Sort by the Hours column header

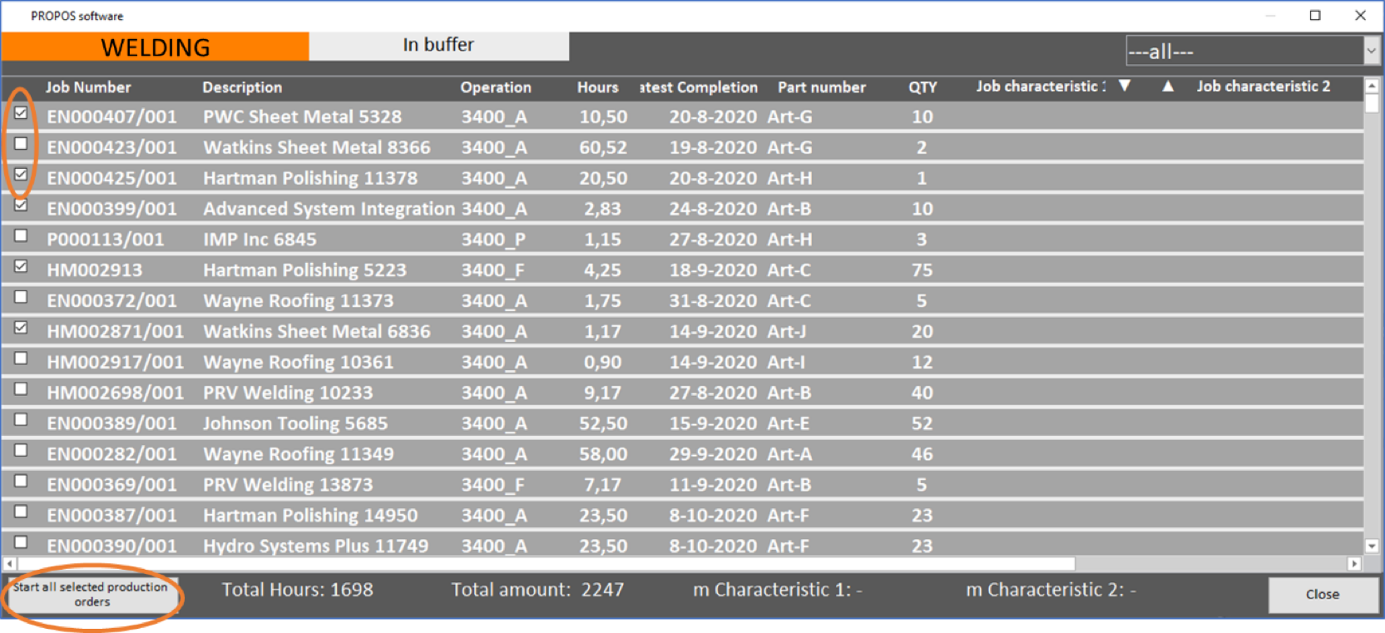597,87
